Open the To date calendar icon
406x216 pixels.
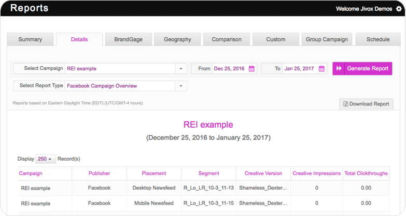pos(321,69)
